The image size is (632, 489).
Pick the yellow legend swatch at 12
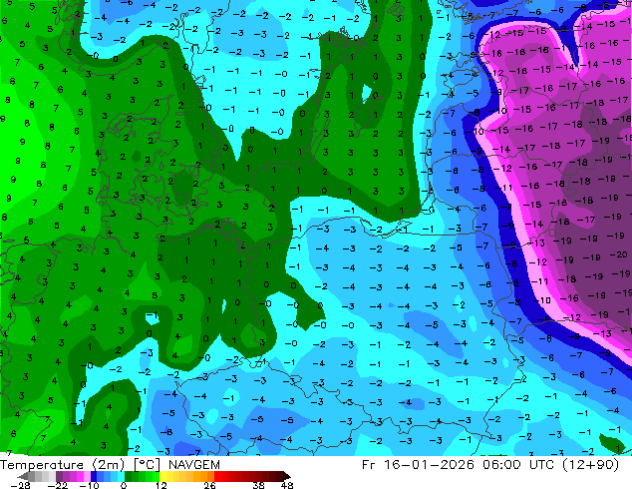[162, 476]
